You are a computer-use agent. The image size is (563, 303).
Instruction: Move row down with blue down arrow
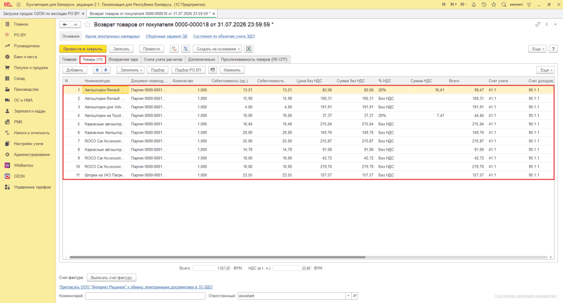(x=106, y=70)
